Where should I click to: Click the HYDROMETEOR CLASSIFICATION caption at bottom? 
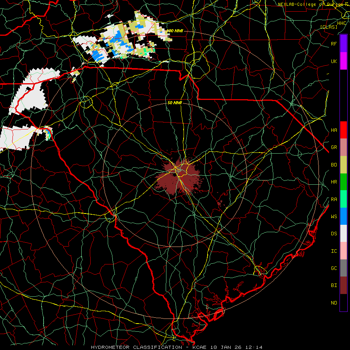pos(136,347)
